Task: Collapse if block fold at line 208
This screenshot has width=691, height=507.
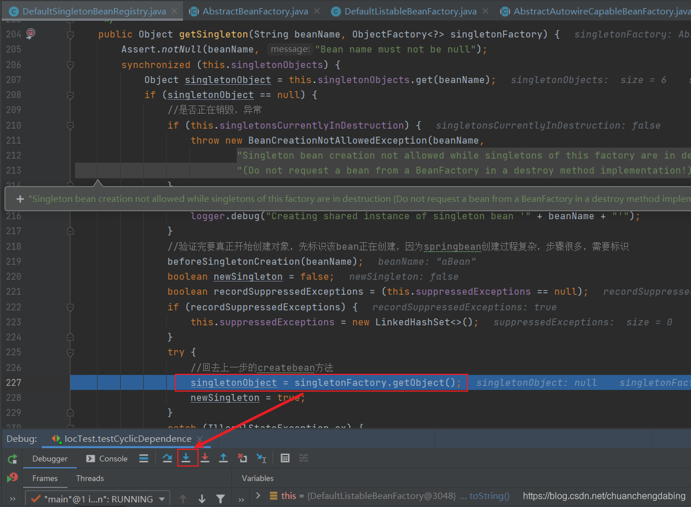Action: pyautogui.click(x=70, y=95)
